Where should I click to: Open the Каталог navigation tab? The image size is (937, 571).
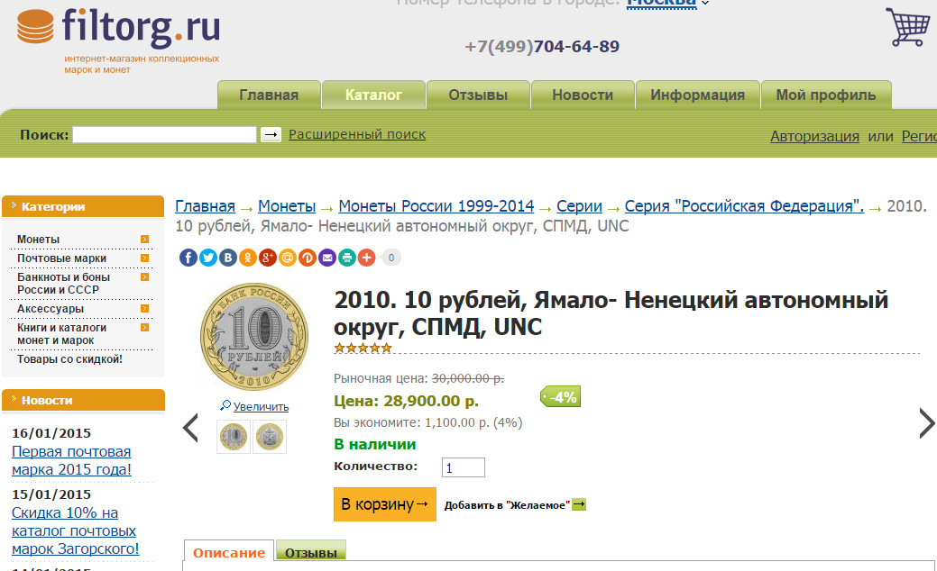point(373,95)
